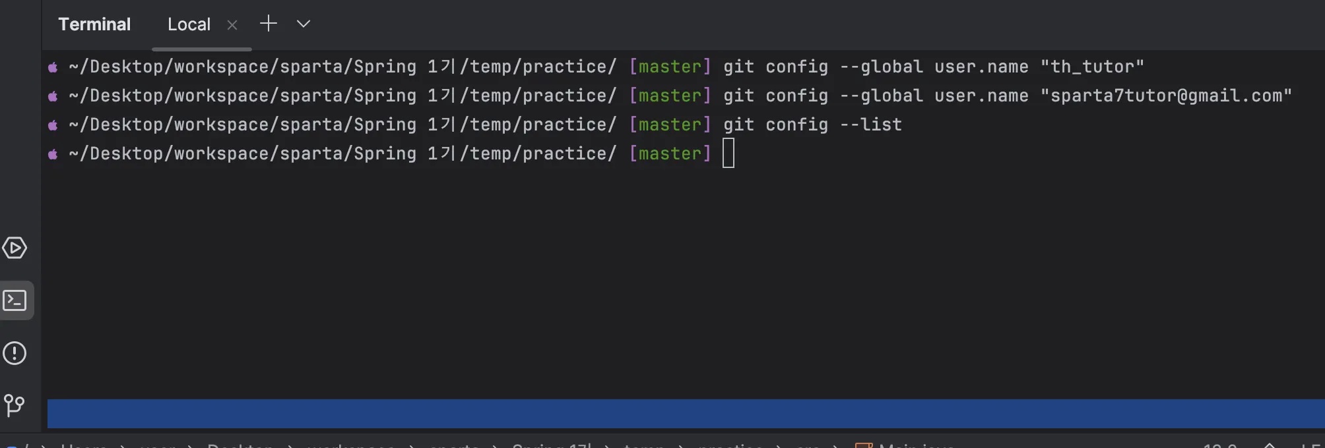Click the Terminal panel title
The height and width of the screenshot is (448, 1325).
(94, 25)
